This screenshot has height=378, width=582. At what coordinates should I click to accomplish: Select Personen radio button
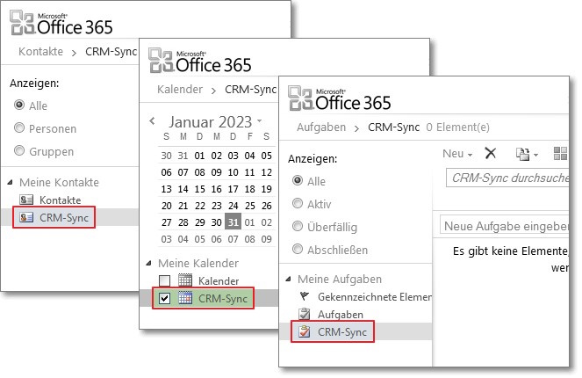[x=19, y=128]
